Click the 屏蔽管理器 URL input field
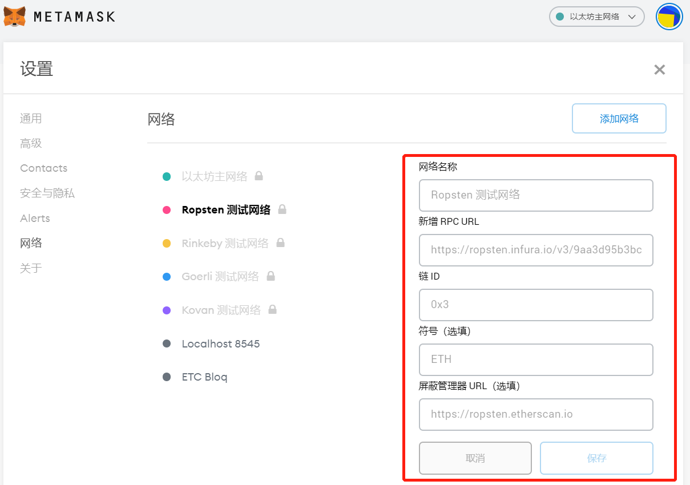 click(x=536, y=414)
